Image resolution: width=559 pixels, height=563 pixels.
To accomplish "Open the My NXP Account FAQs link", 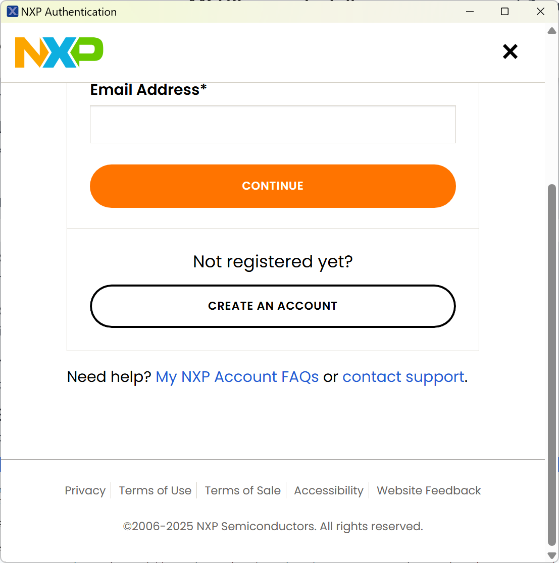I will pyautogui.click(x=237, y=377).
